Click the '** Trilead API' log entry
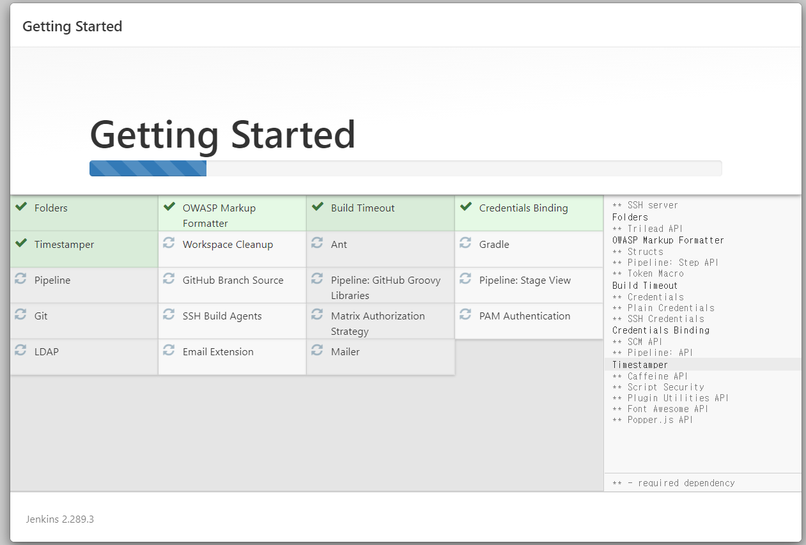Viewport: 806px width, 545px height. point(647,229)
